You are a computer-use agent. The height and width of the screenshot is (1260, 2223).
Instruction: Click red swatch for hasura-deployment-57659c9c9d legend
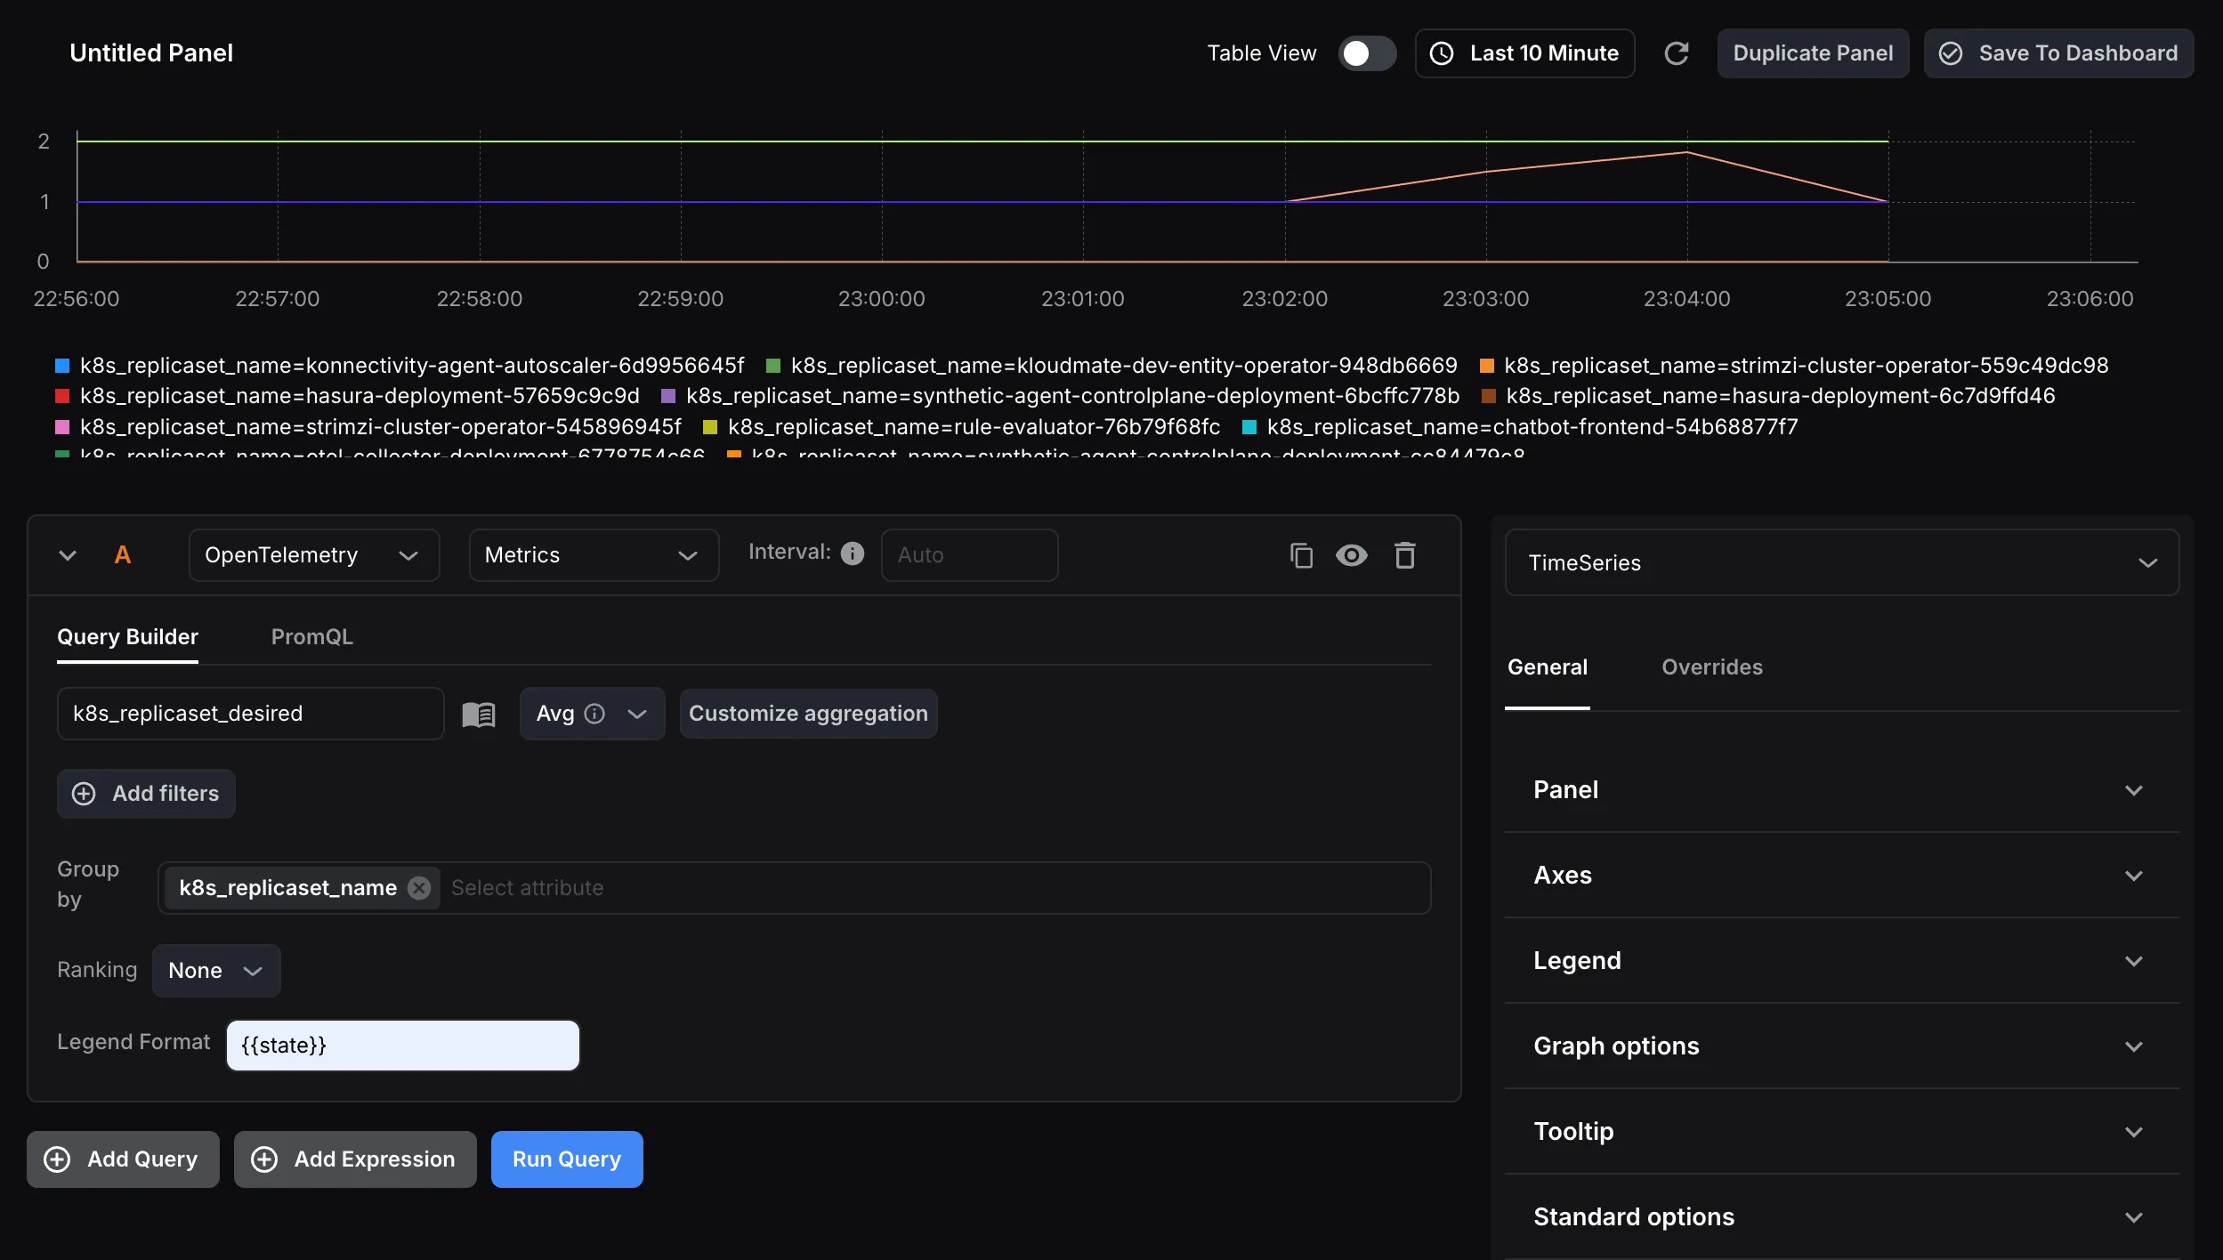click(62, 396)
